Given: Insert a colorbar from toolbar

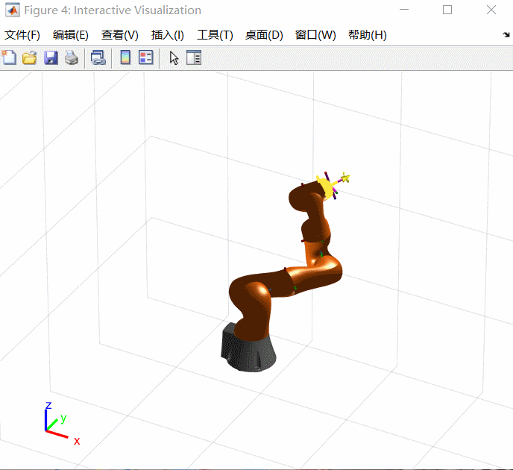Looking at the screenshot, I should click(125, 58).
